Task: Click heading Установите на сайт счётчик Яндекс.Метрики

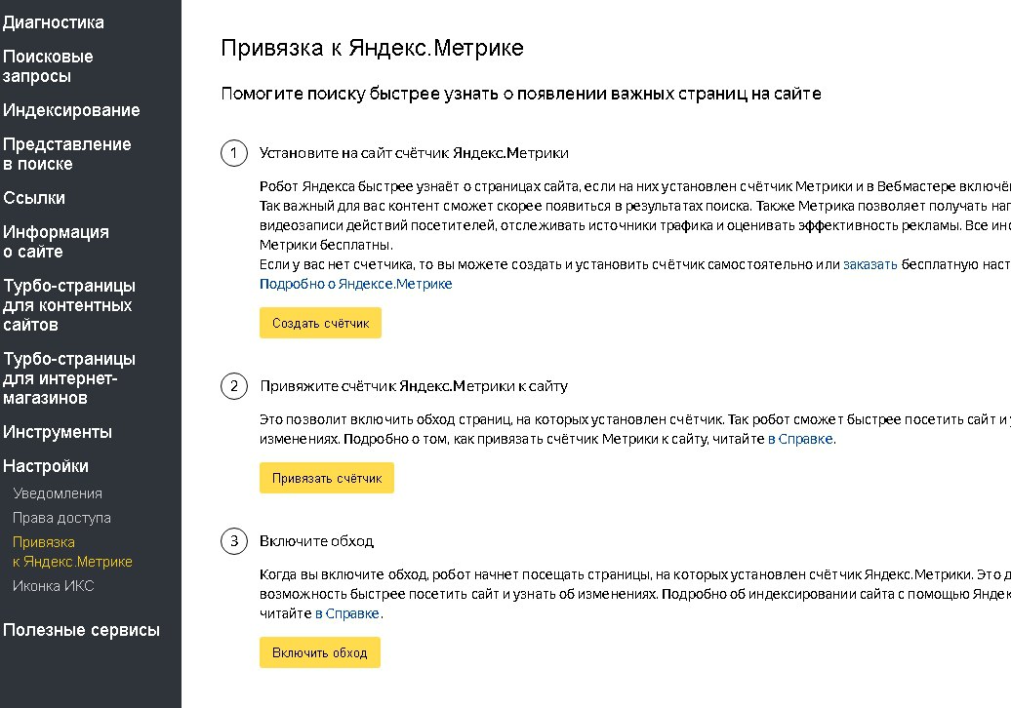Action: coord(414,153)
